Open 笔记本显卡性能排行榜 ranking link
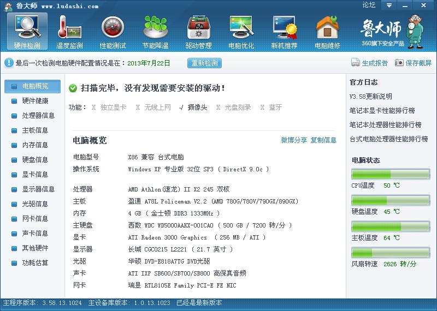The width and height of the screenshot is (437, 311). 382,111
